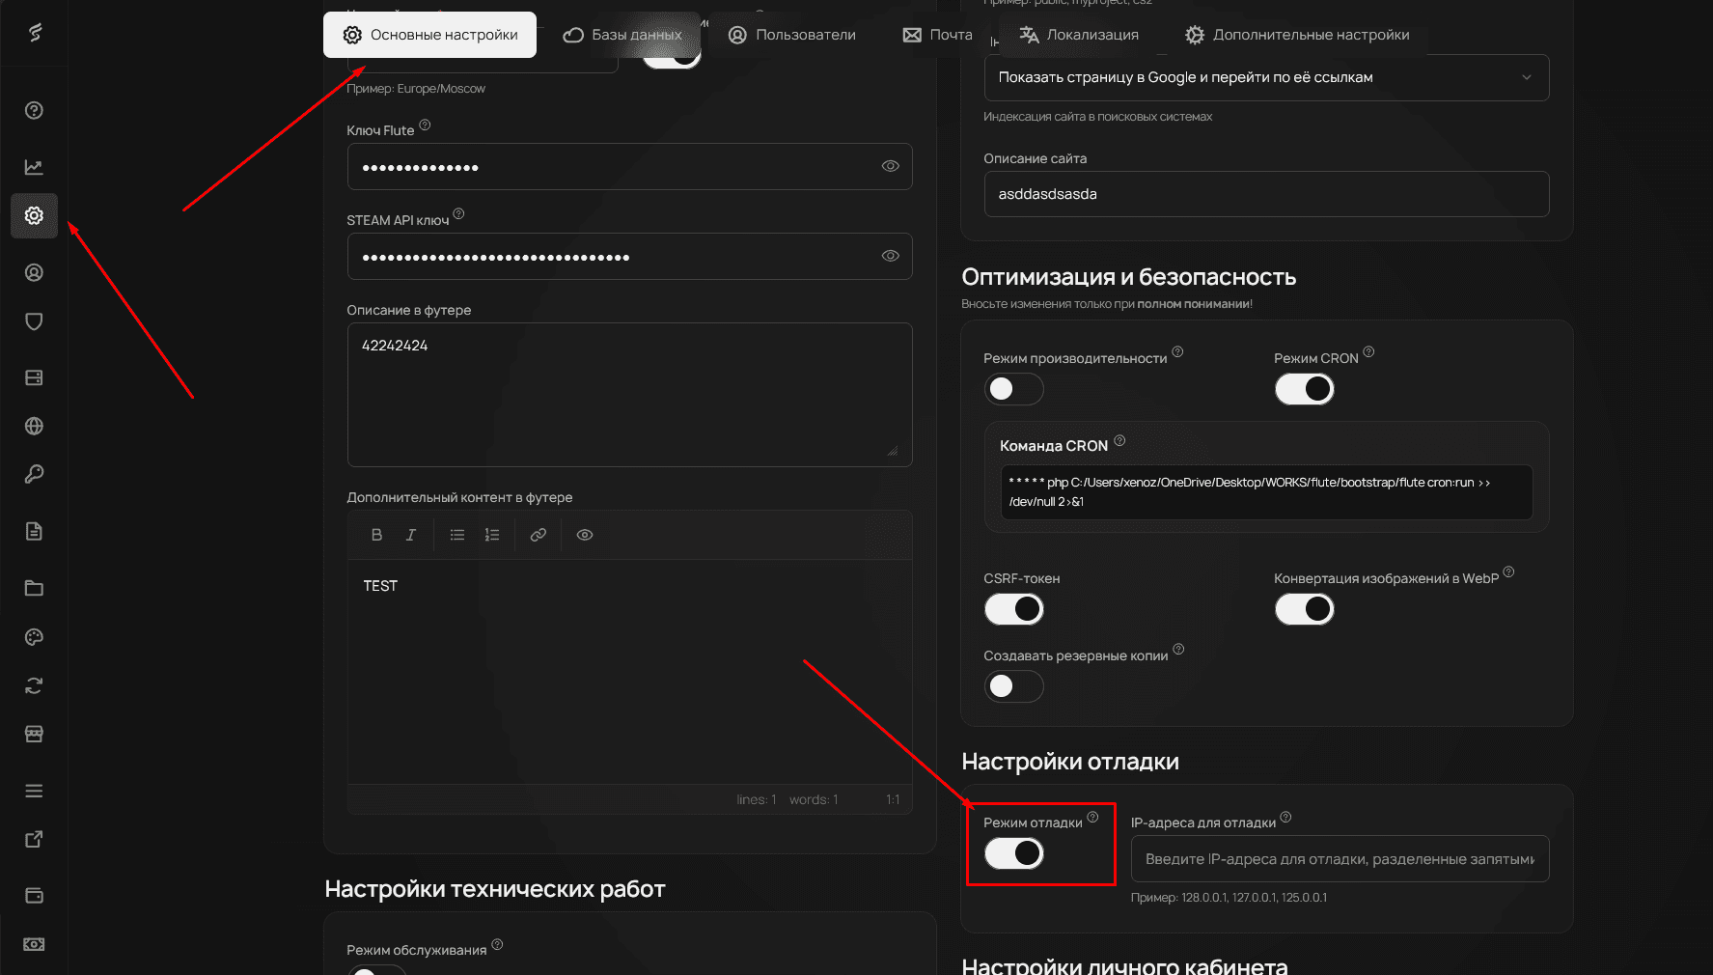Screen dimensions: 1713x975
Task: Click the bulleted list editor icon
Action: tap(457, 535)
